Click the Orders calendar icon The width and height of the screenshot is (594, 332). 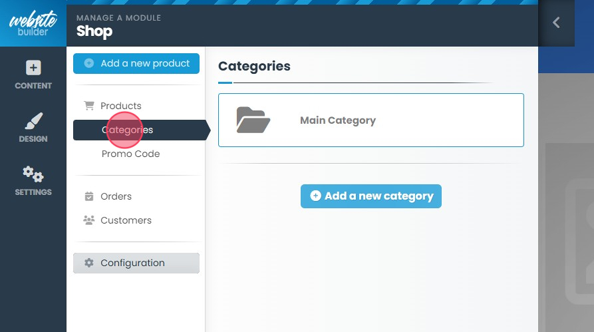pos(88,196)
